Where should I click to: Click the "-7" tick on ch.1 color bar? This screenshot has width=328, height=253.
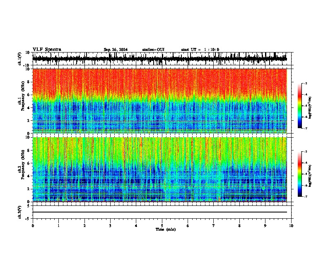click(305, 128)
